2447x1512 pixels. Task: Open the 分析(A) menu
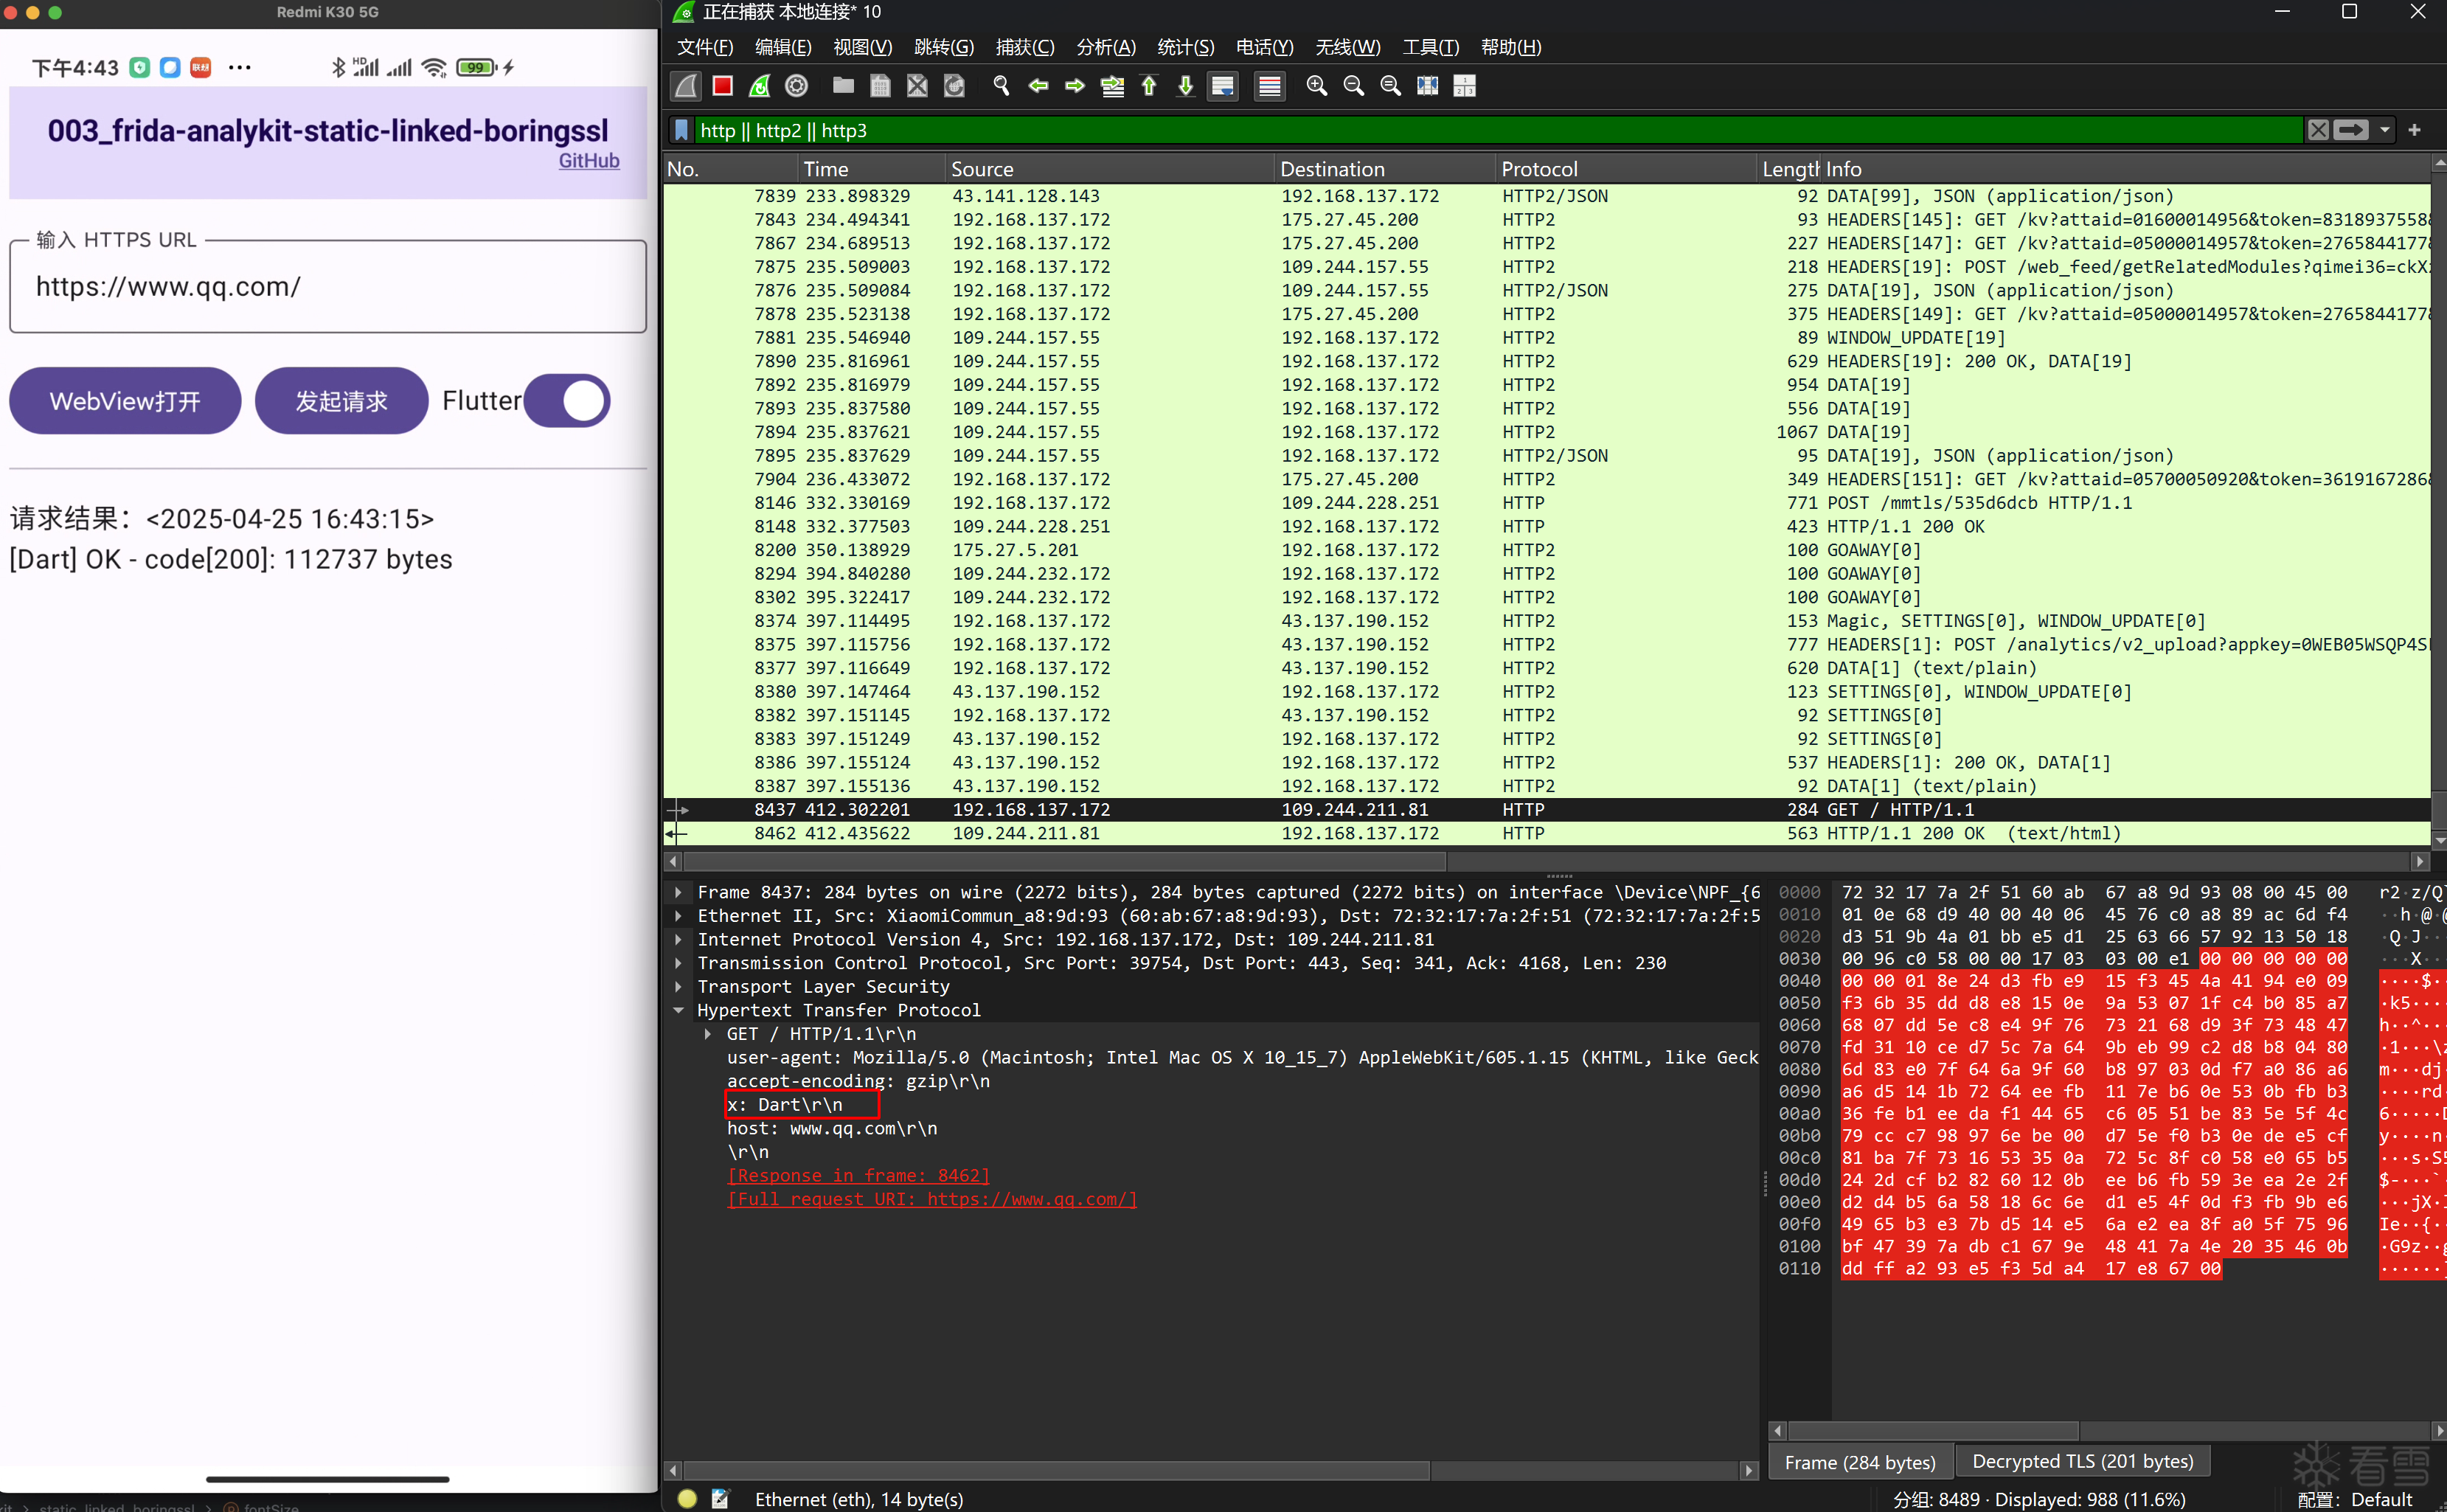1105,47
